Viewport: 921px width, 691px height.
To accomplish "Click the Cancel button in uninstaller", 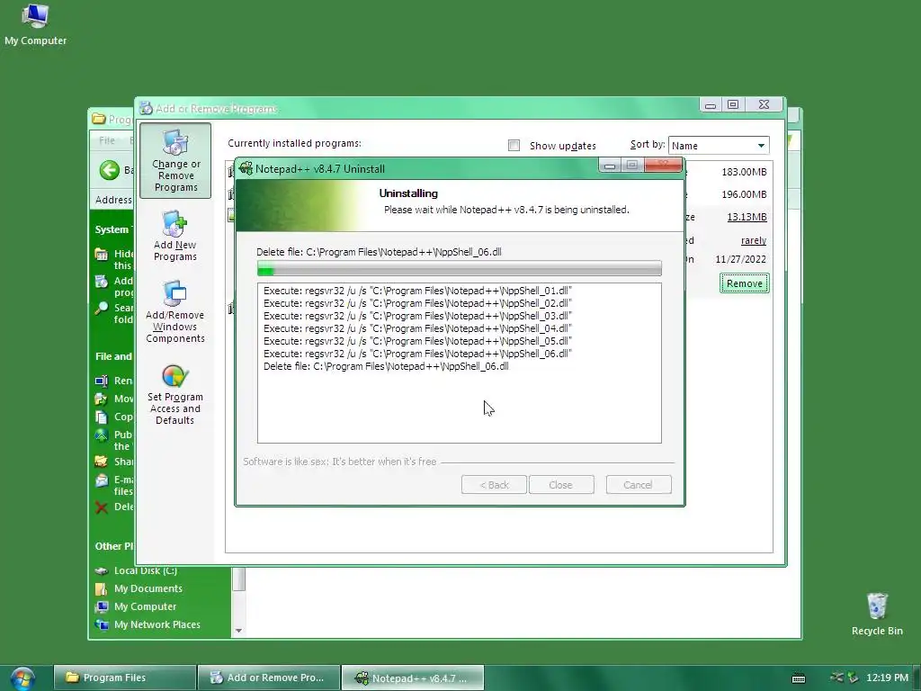I will [639, 485].
